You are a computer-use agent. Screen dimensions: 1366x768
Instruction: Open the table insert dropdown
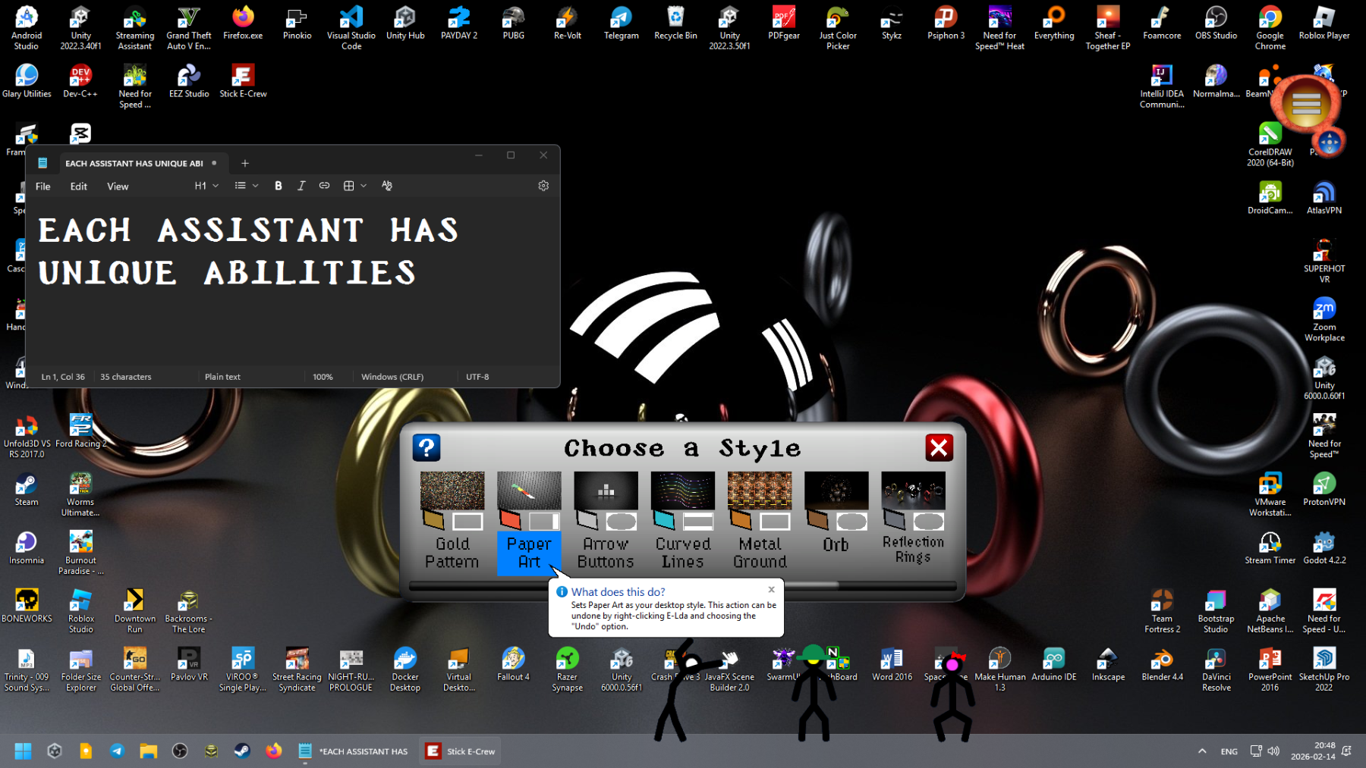(x=354, y=186)
